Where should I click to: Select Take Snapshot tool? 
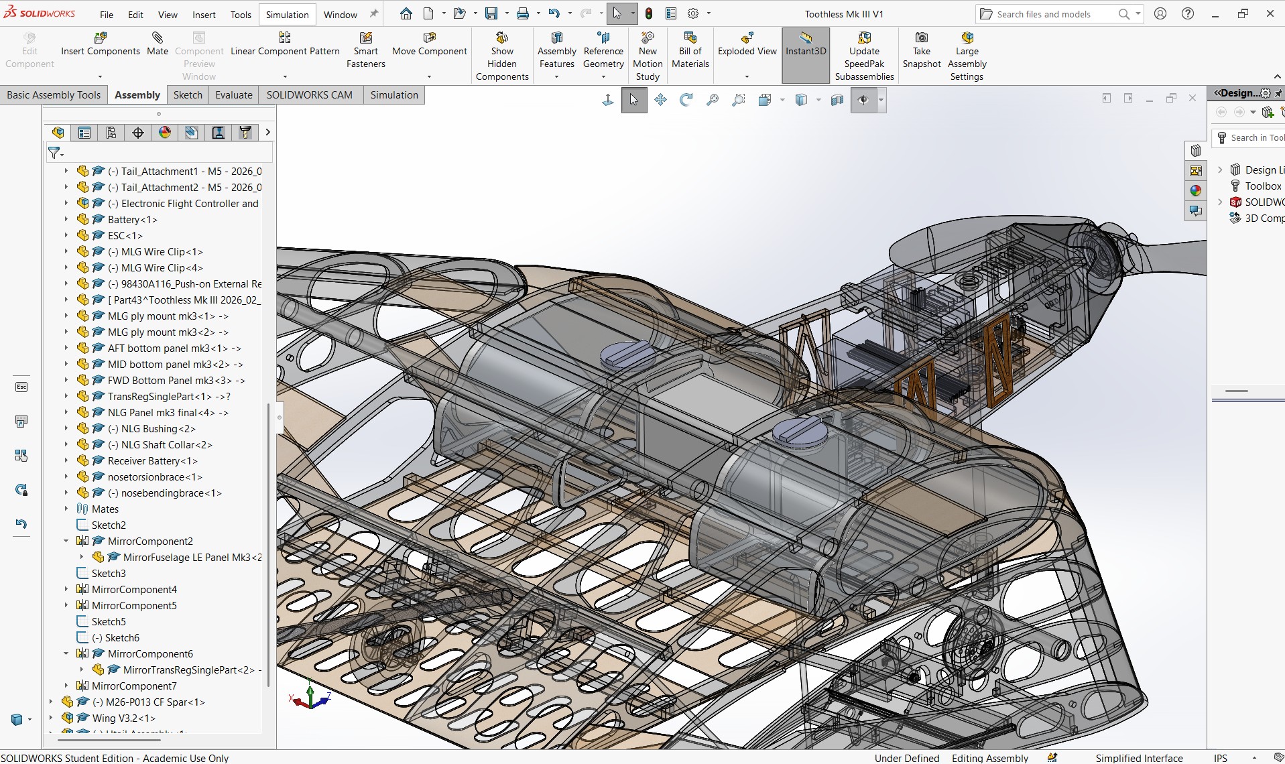click(922, 50)
